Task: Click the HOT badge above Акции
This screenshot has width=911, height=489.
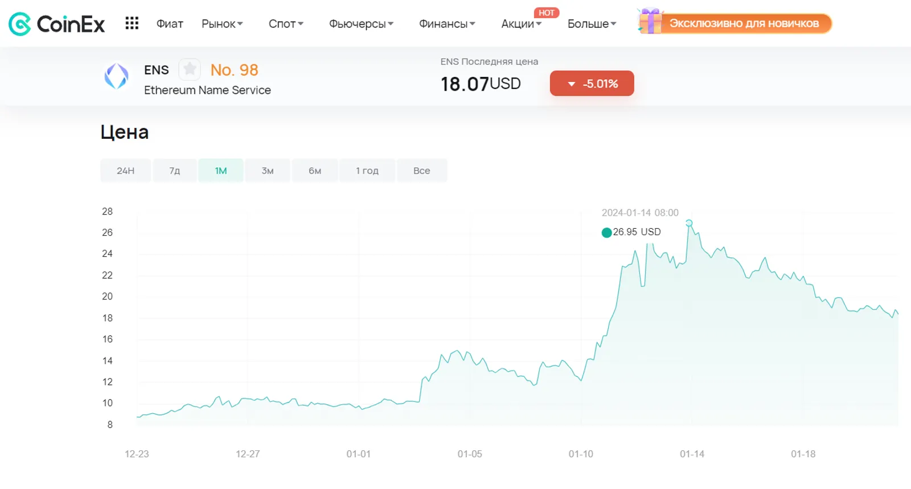Action: pyautogui.click(x=546, y=13)
